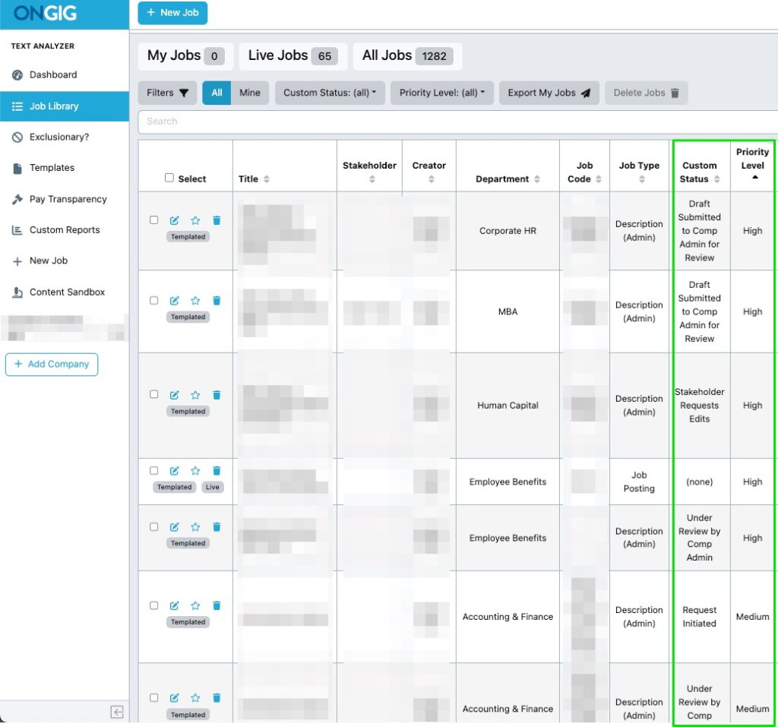Screen dimensions: 778x727
Task: Star the Corporate HR job using the star icon
Action: pyautogui.click(x=196, y=220)
